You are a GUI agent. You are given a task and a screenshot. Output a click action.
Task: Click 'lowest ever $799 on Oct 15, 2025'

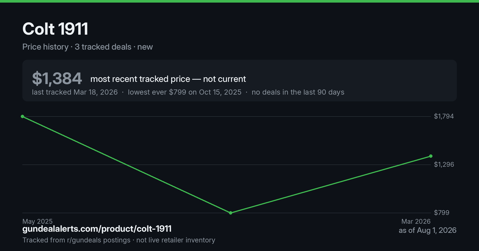click(x=184, y=92)
